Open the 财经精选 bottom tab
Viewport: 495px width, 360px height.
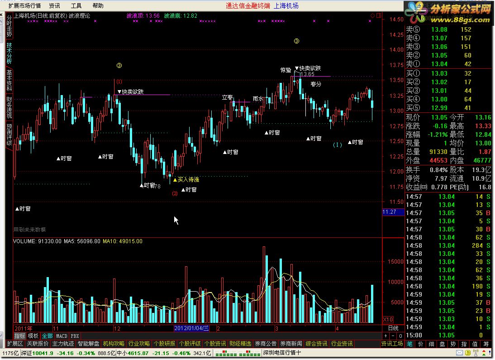240,344
